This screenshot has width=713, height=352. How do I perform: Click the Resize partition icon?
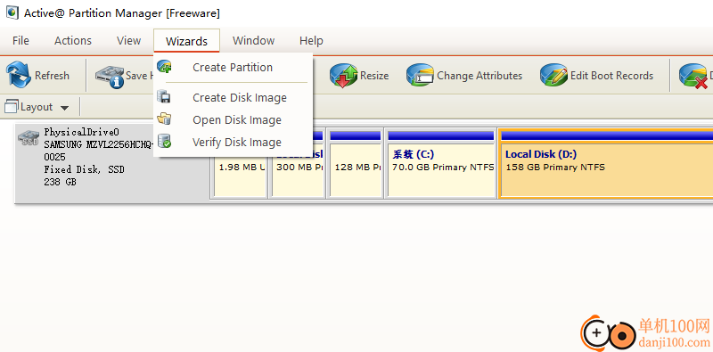click(343, 76)
